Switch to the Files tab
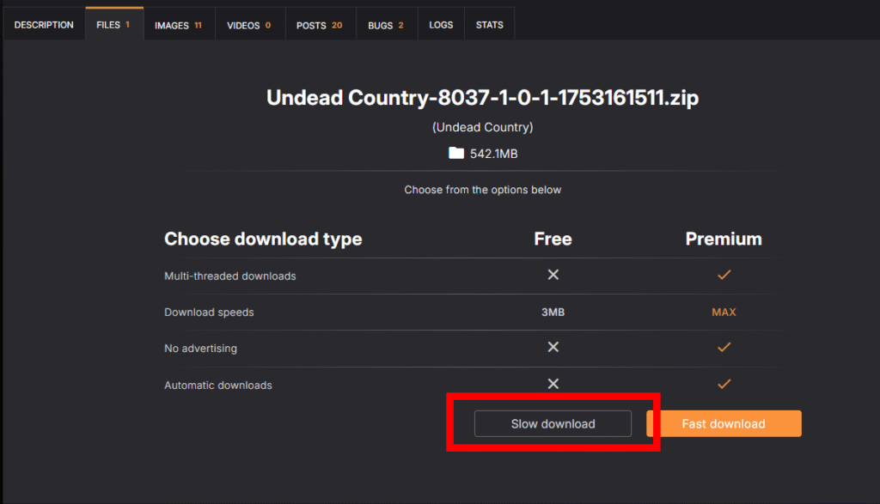 point(114,25)
